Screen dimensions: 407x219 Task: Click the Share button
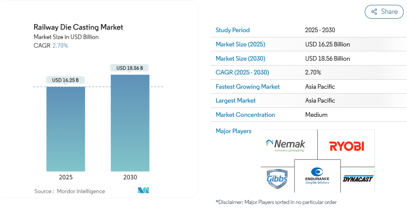click(384, 12)
